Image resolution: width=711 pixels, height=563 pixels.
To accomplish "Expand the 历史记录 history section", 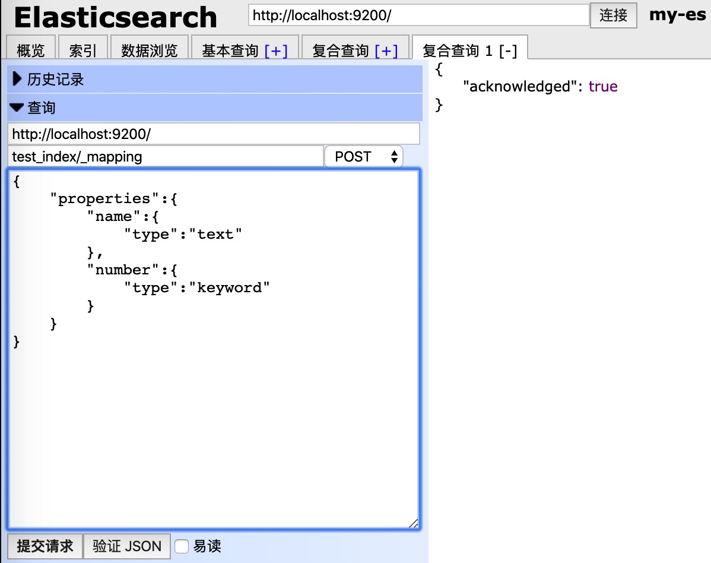I will pyautogui.click(x=215, y=80).
